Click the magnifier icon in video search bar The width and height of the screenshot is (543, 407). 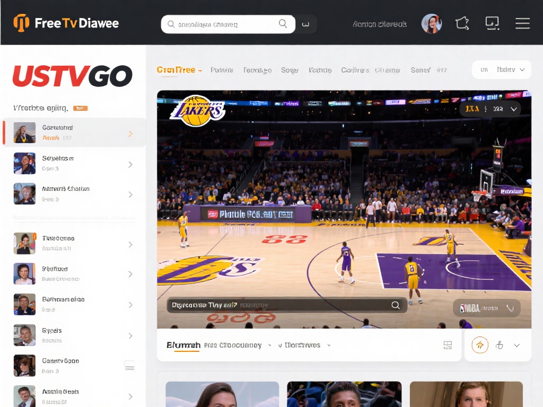coord(395,305)
